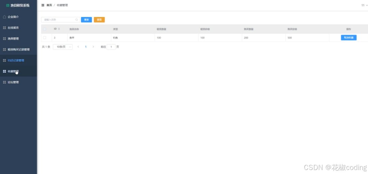Click the 收藏管理 breadcrumb text
368x174 pixels.
click(62, 5)
